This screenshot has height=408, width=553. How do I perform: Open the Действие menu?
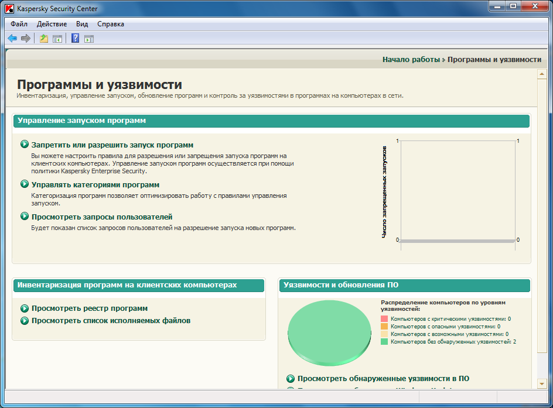[52, 24]
